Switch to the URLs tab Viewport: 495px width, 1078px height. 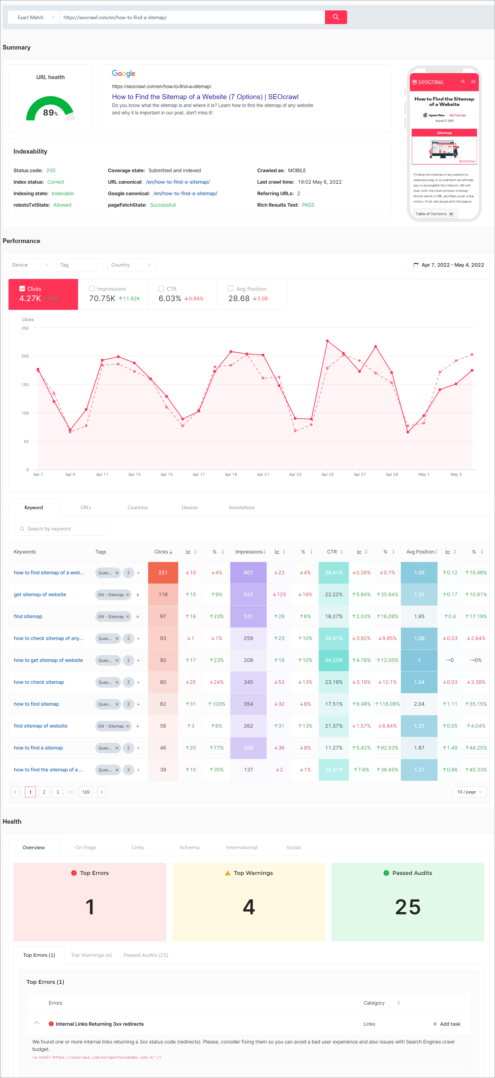[85, 507]
